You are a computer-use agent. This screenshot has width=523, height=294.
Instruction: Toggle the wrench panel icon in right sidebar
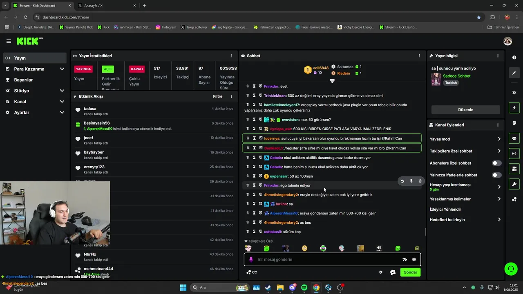point(514,184)
